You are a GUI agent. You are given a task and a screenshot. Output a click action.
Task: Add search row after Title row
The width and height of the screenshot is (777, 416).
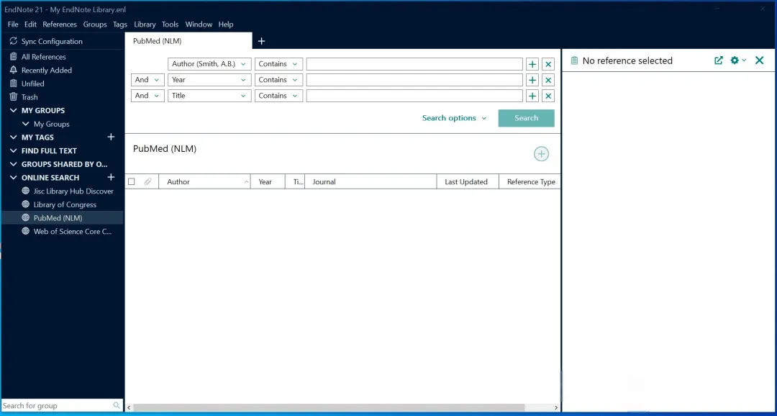(532, 96)
